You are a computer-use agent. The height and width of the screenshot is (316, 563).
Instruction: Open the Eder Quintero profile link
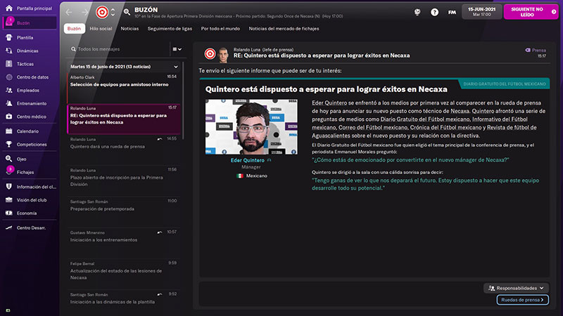(248, 160)
